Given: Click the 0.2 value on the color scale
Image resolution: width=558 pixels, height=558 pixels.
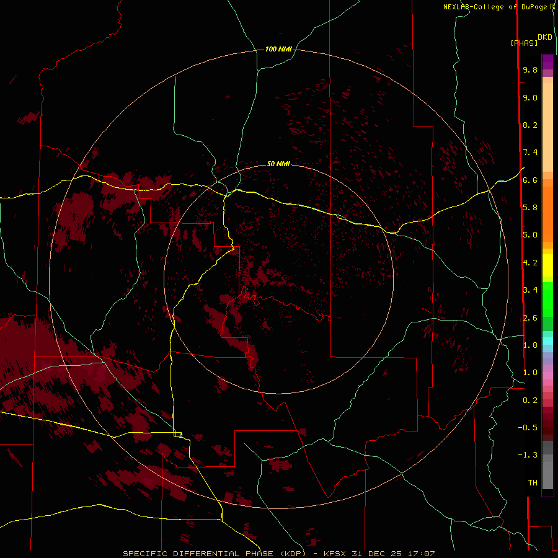Looking at the screenshot, I should (530, 401).
